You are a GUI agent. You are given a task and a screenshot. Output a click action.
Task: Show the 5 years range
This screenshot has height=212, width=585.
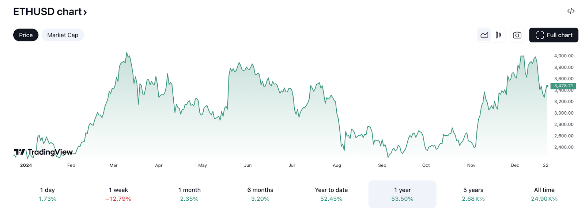(x=473, y=194)
